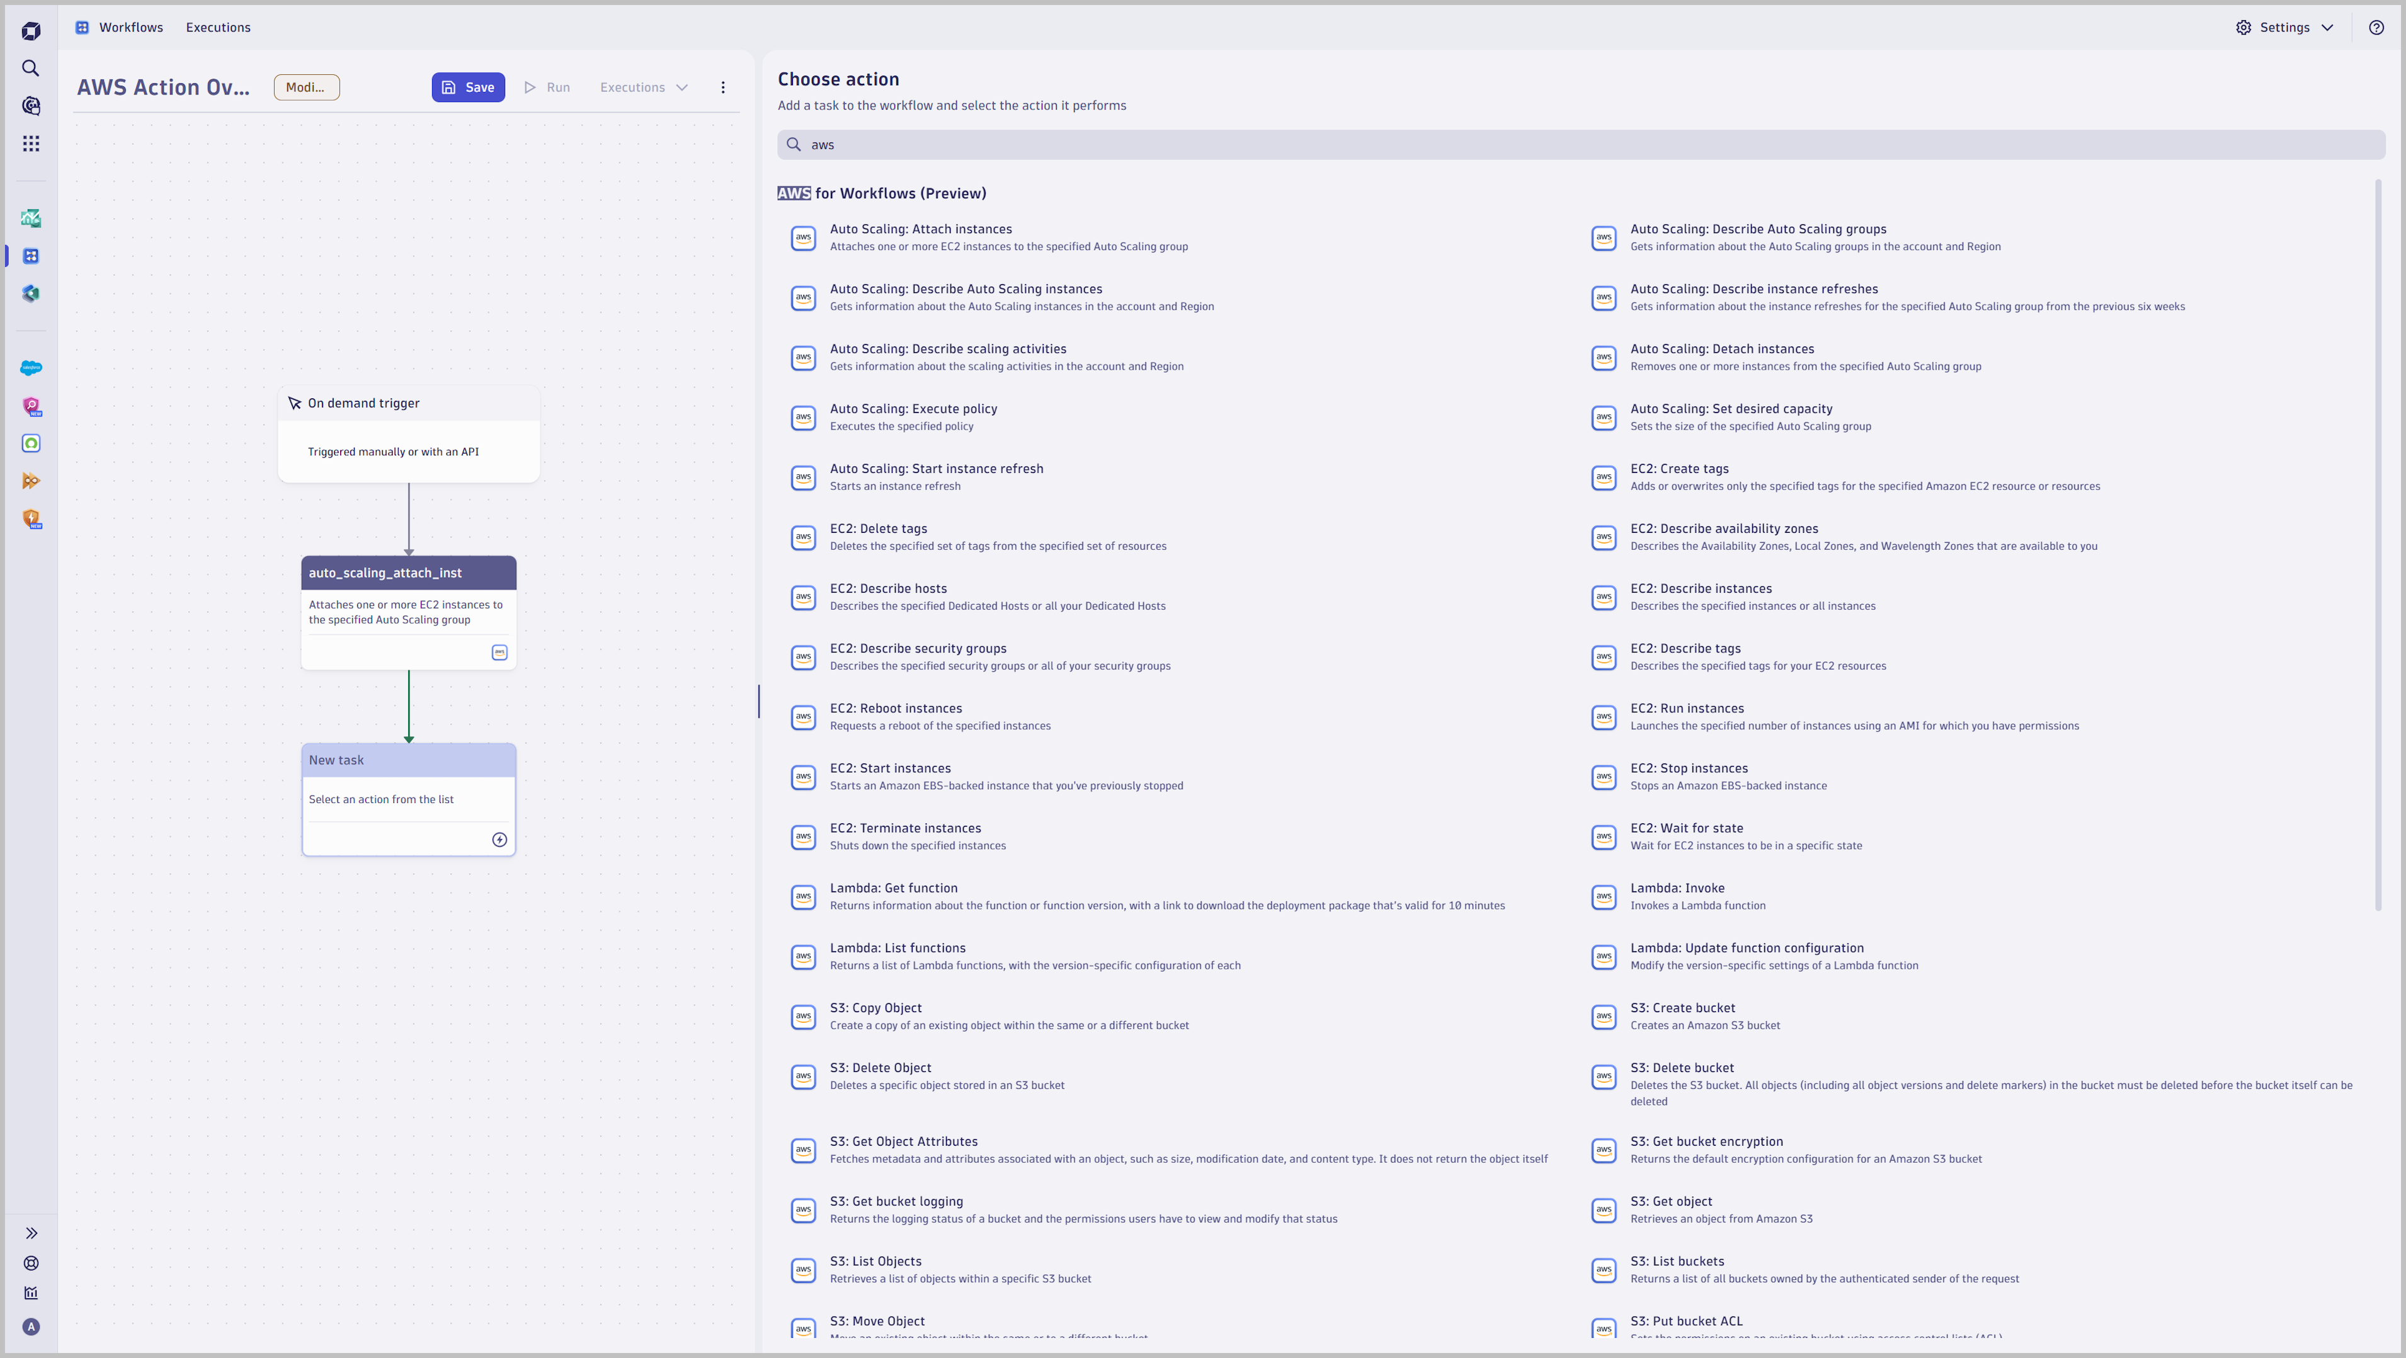Click AWS icon for Lambda: List functions
This screenshot has height=1358, width=2406.
[803, 956]
